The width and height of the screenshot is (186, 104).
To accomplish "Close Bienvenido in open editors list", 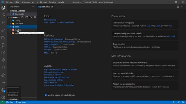I will click(x=10, y=14).
